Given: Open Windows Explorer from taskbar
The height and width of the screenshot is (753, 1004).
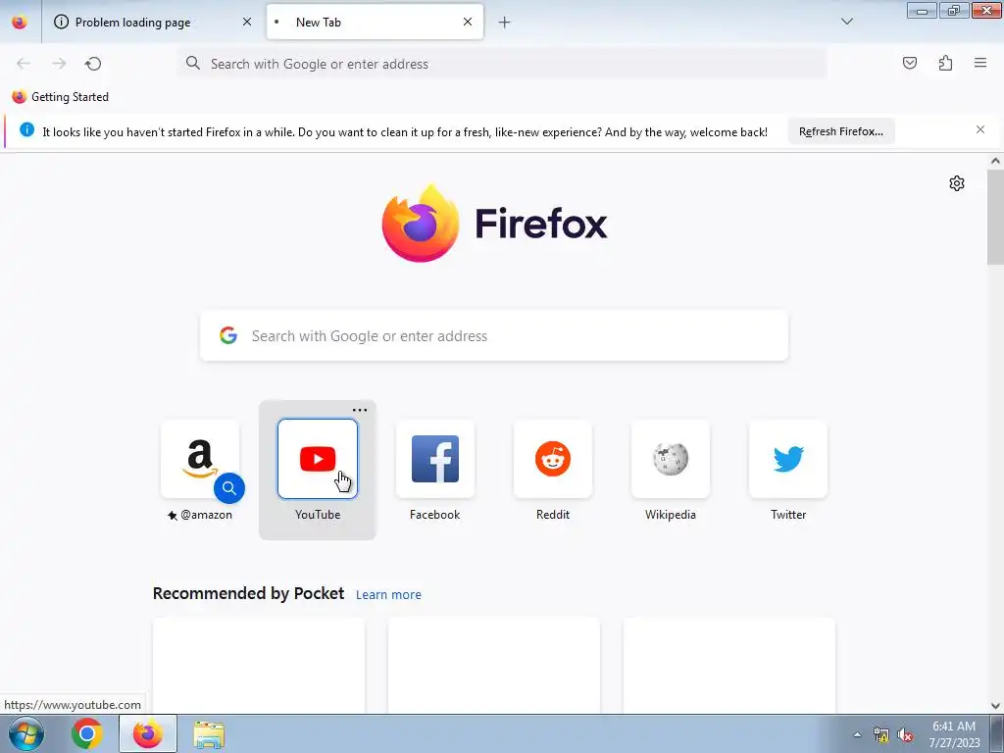Looking at the screenshot, I should click(209, 733).
